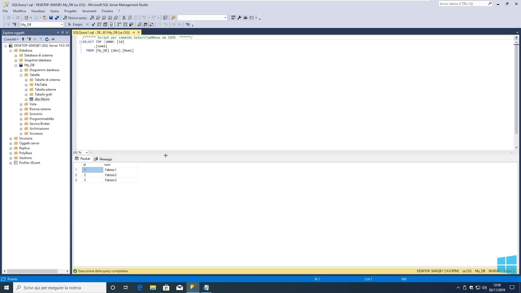Collapse the My_DB database node
Screen dimensions: 521x293
tap(16, 65)
